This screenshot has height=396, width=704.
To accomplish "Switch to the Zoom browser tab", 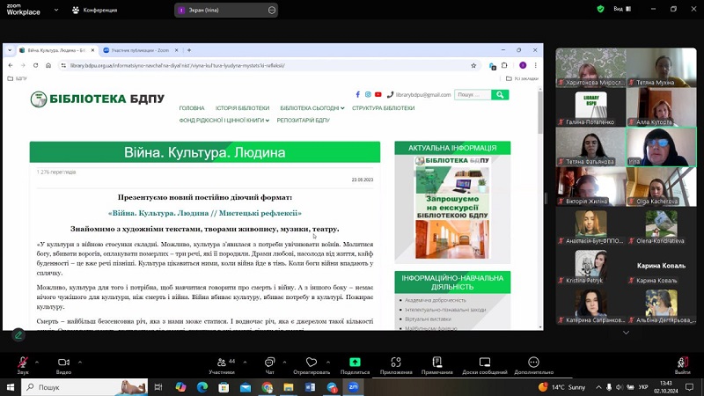I will pyautogui.click(x=141, y=50).
